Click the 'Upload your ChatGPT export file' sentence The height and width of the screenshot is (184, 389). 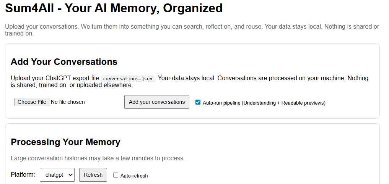[x=55, y=78]
